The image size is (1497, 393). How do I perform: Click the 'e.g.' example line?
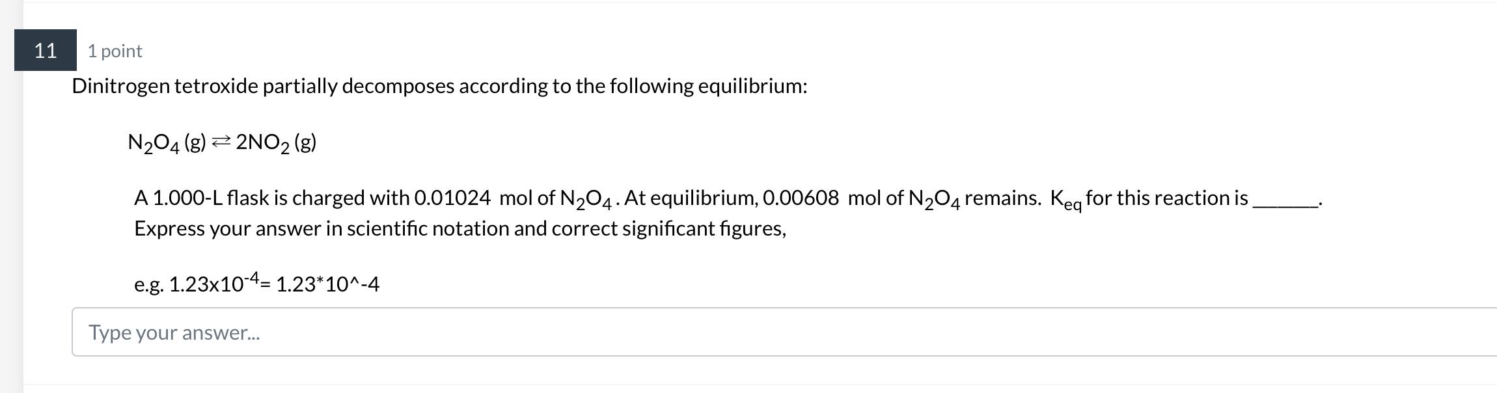(148, 283)
